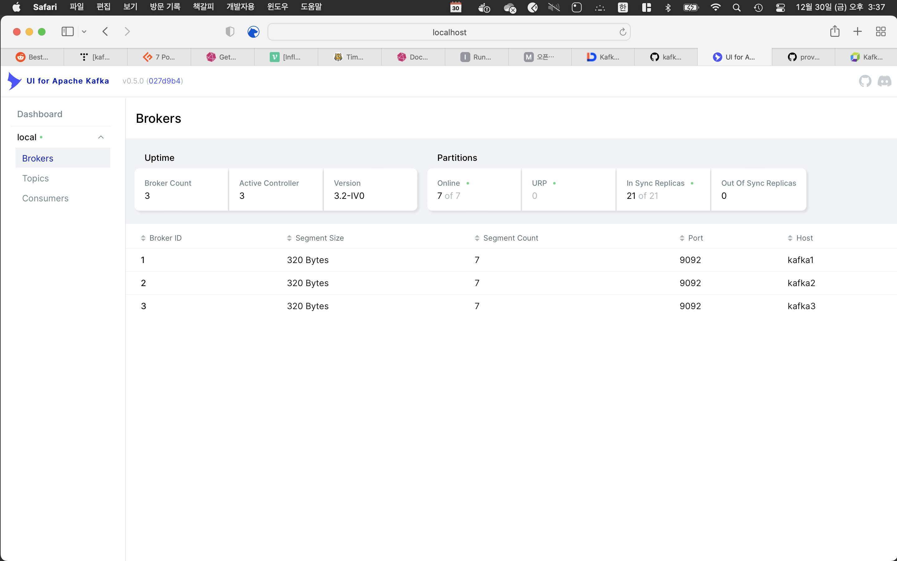Sort table by Segment Count

tap(506, 238)
